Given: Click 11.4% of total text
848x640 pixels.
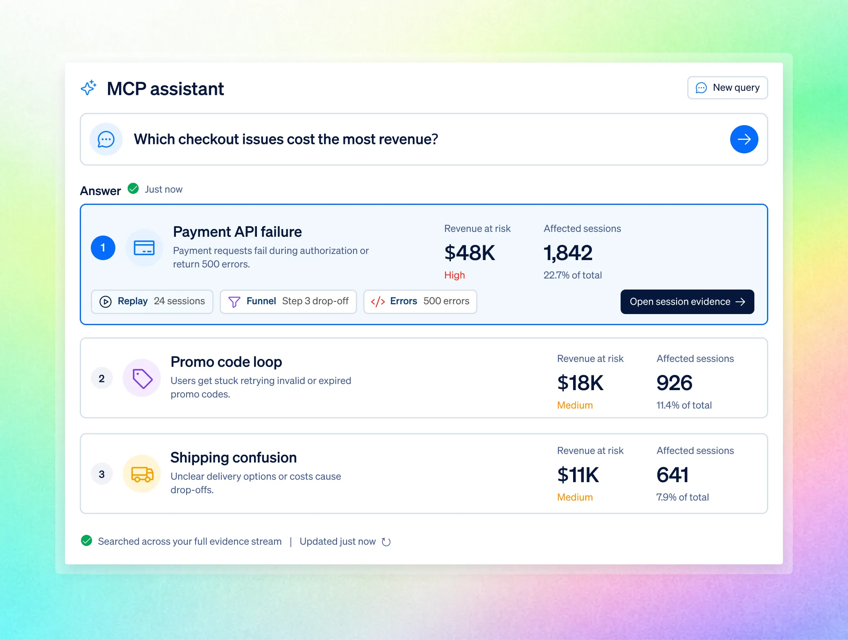Looking at the screenshot, I should [684, 405].
